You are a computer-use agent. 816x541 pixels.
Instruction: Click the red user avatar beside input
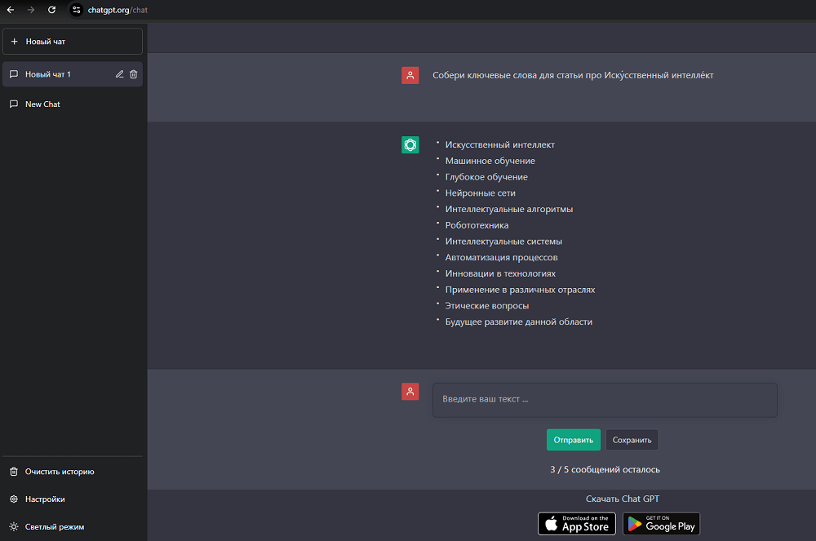[x=410, y=392]
